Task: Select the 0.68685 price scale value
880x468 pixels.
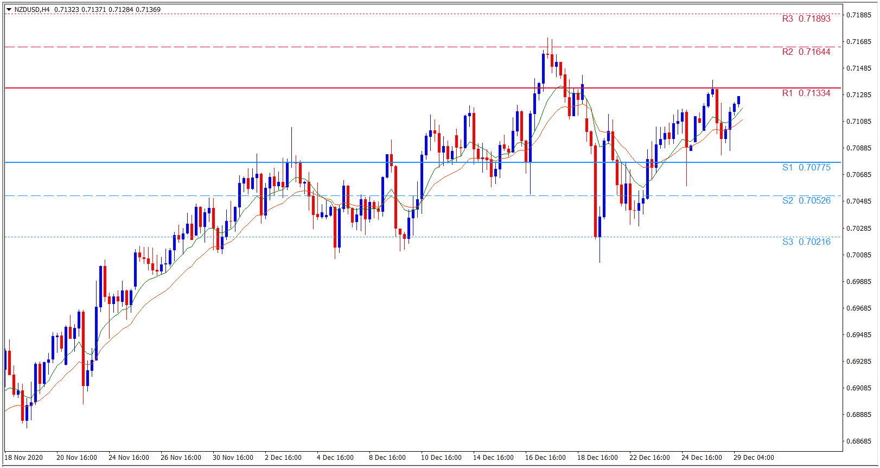Action: pos(859,441)
